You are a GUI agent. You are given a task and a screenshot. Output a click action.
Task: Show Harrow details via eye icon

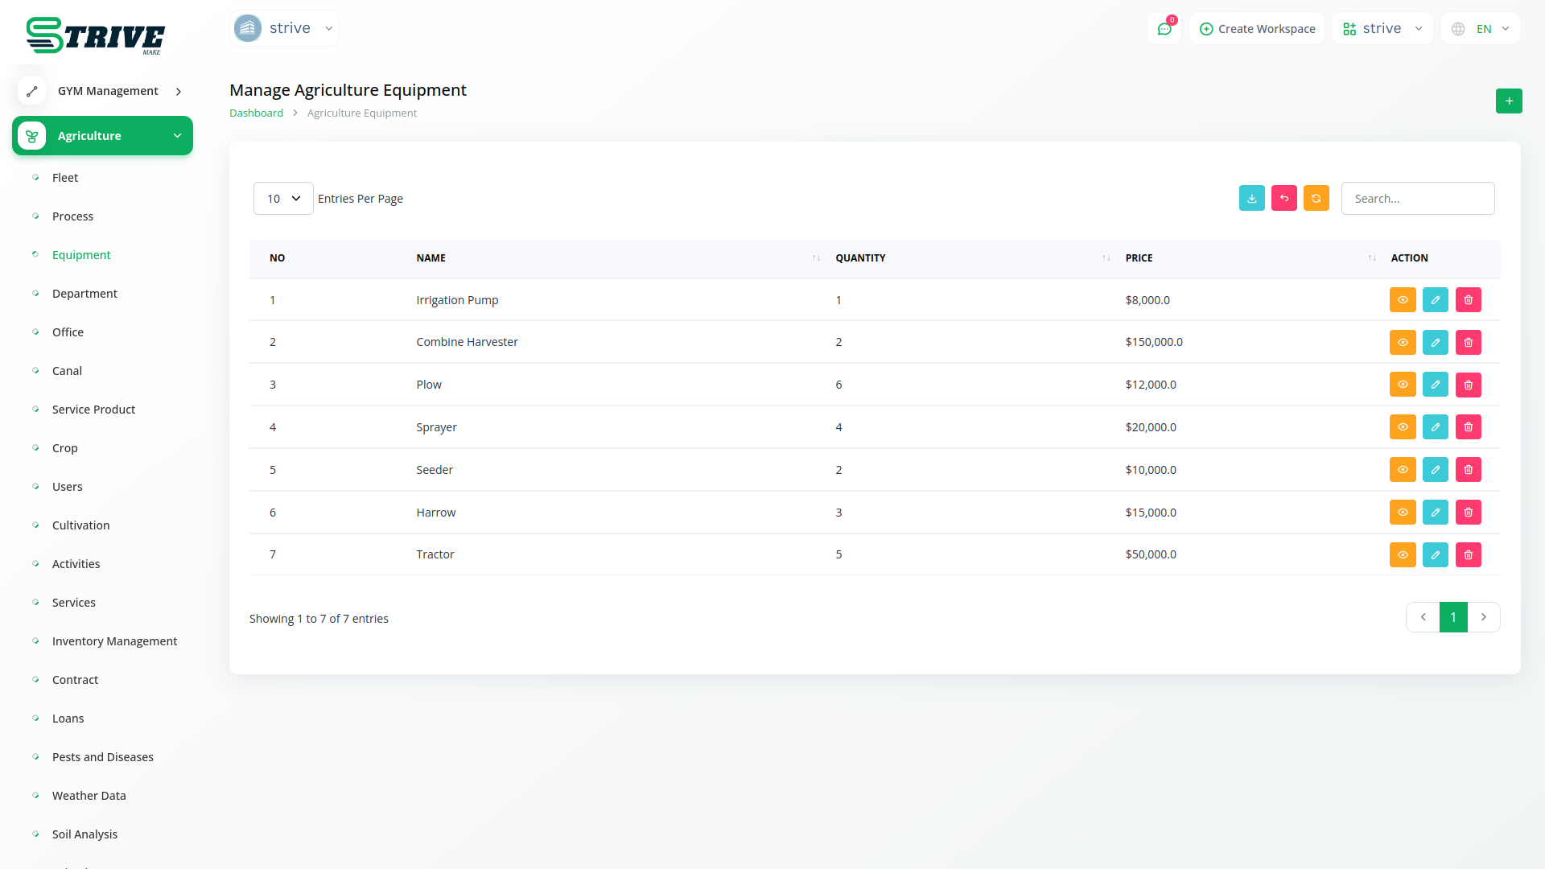click(x=1402, y=513)
